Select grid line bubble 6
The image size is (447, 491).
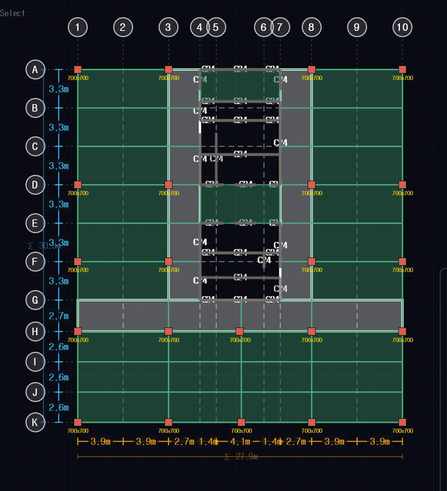point(264,27)
